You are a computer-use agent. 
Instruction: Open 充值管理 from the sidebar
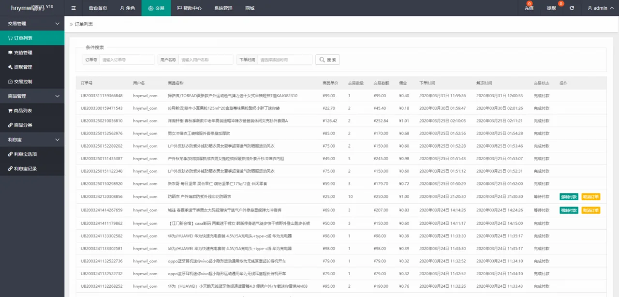pyautogui.click(x=23, y=53)
